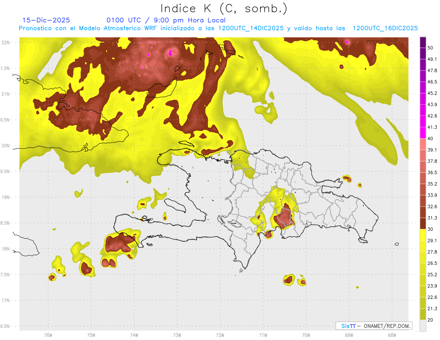
Task: Click the 22N latitude label
Action: click(6, 43)
